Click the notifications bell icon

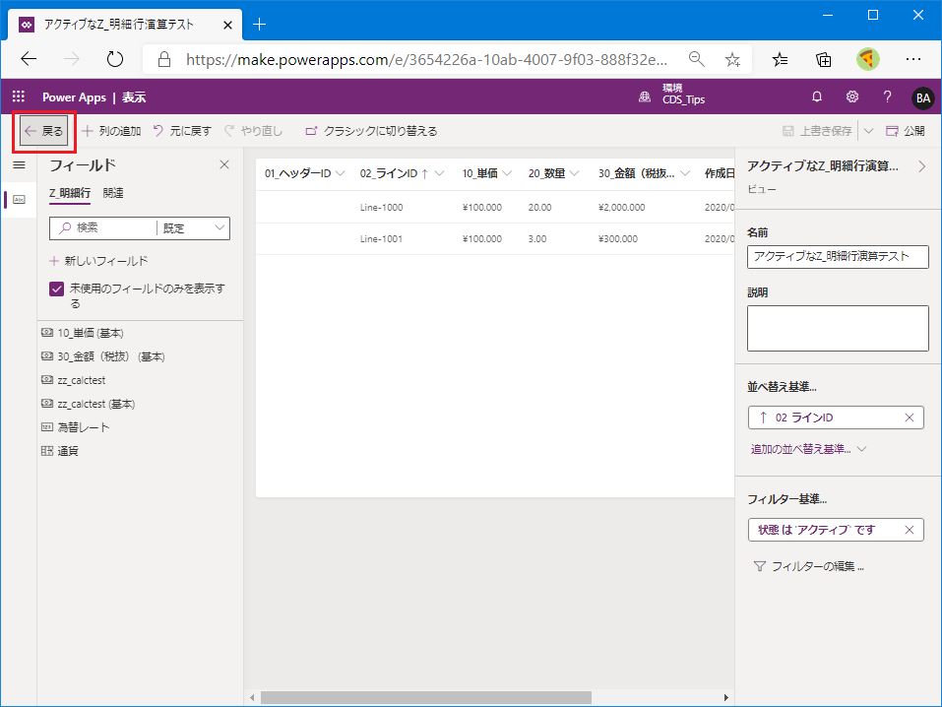coord(816,96)
